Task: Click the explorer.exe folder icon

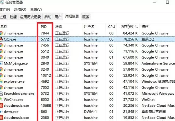Action: click(x=1, y=81)
